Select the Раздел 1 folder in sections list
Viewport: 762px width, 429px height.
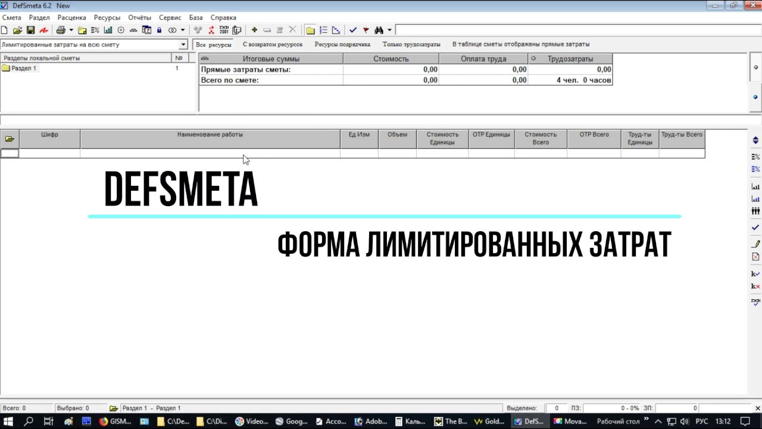19,69
